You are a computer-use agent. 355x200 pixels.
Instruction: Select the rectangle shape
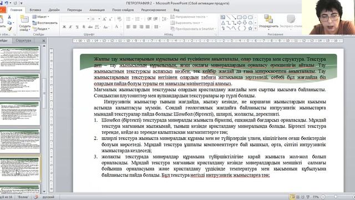(x=239, y=17)
